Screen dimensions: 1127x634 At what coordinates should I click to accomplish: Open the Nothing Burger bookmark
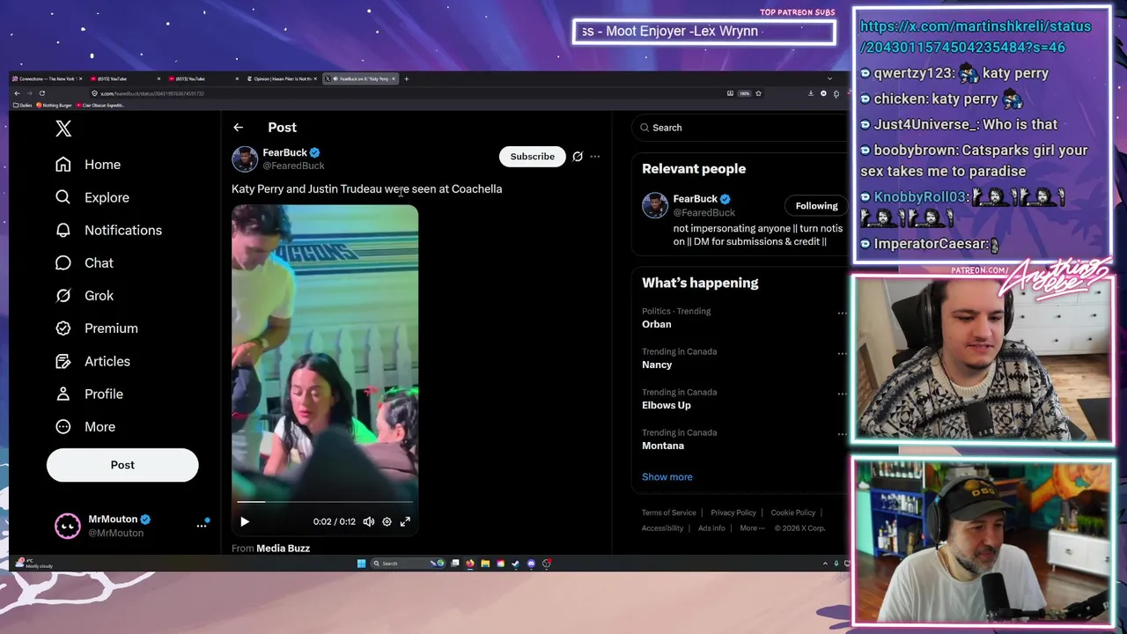click(x=54, y=106)
